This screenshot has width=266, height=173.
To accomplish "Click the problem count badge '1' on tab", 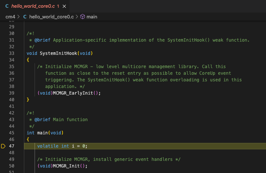I will pyautogui.click(x=58, y=6).
